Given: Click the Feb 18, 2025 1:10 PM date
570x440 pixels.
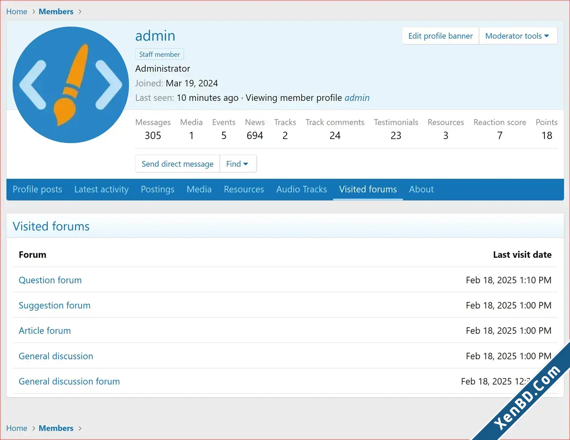Looking at the screenshot, I should [508, 280].
